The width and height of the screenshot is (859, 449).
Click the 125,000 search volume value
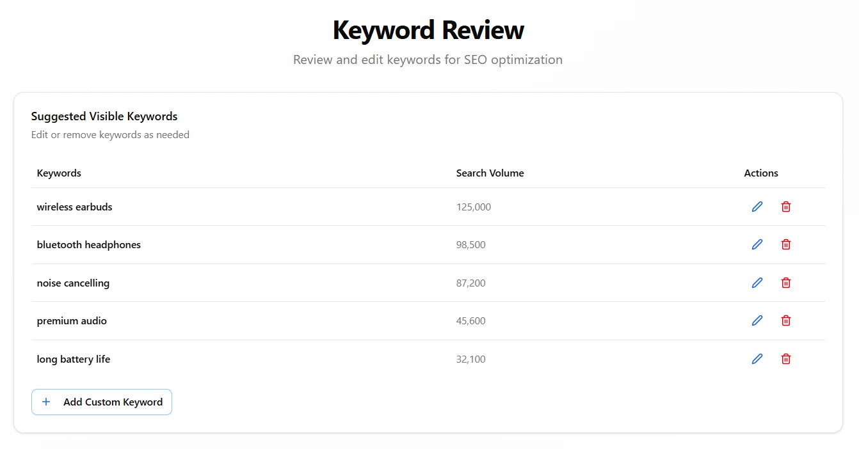click(474, 207)
